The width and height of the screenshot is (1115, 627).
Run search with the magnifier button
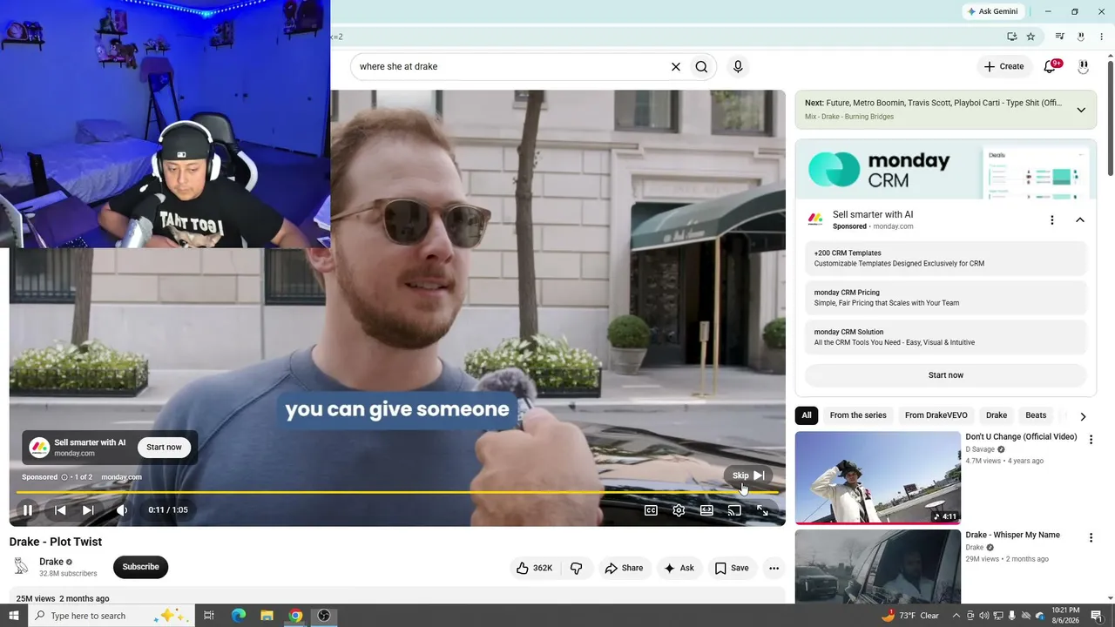point(701,67)
